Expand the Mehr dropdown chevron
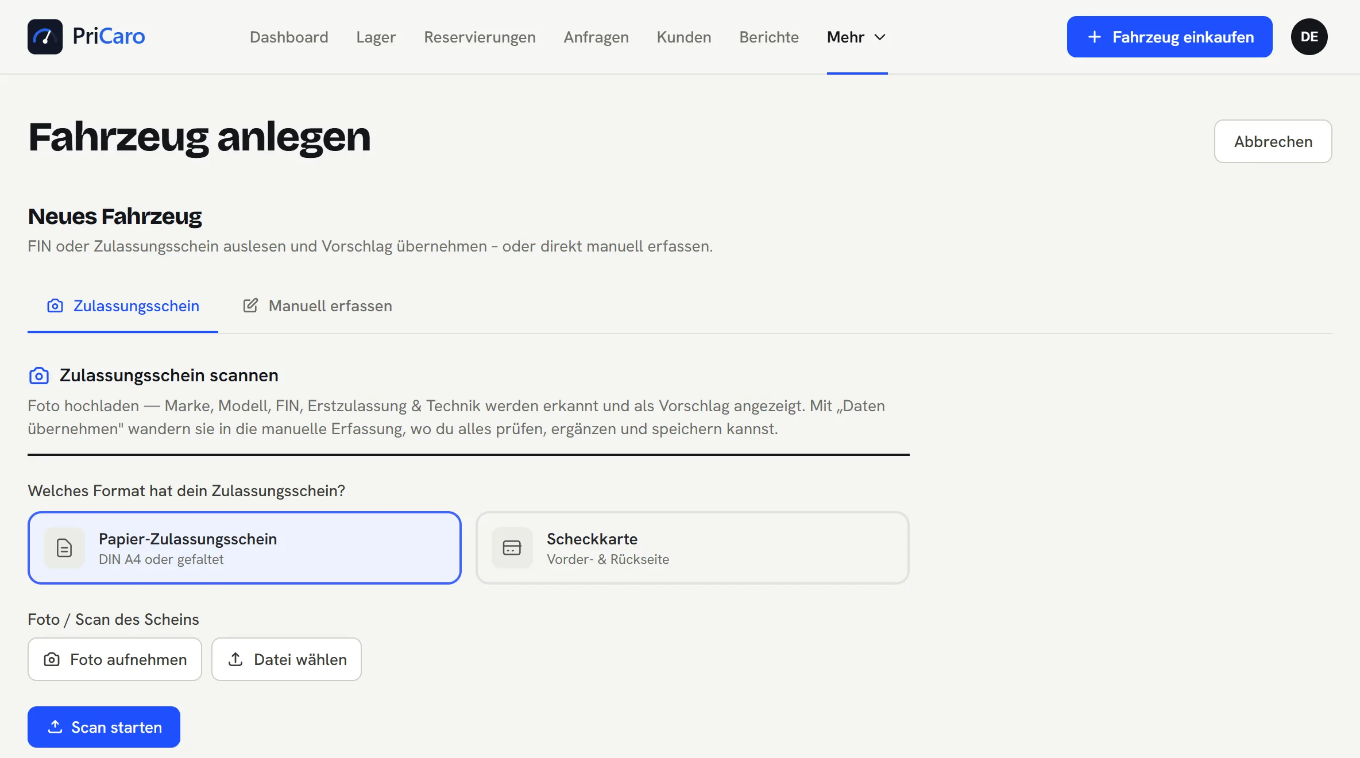The image size is (1360, 758). (880, 37)
